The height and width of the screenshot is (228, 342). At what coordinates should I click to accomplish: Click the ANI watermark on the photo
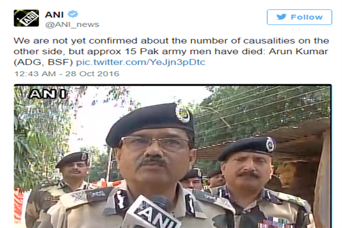48,94
